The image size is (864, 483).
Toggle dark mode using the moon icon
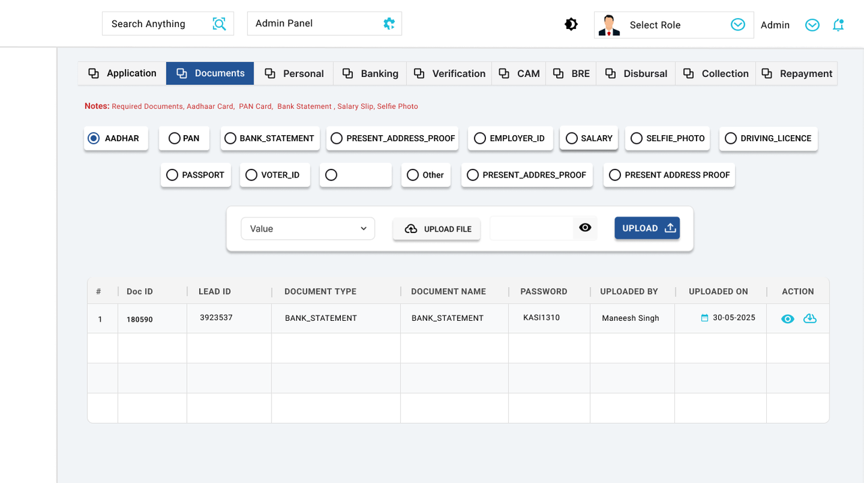point(571,24)
